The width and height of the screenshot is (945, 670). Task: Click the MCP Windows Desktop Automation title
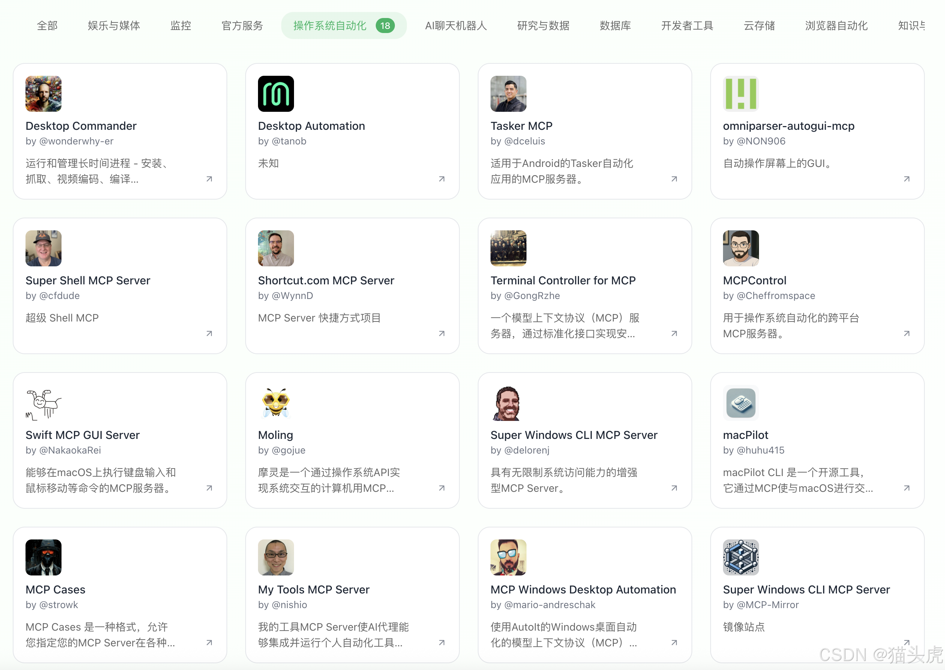583,590
